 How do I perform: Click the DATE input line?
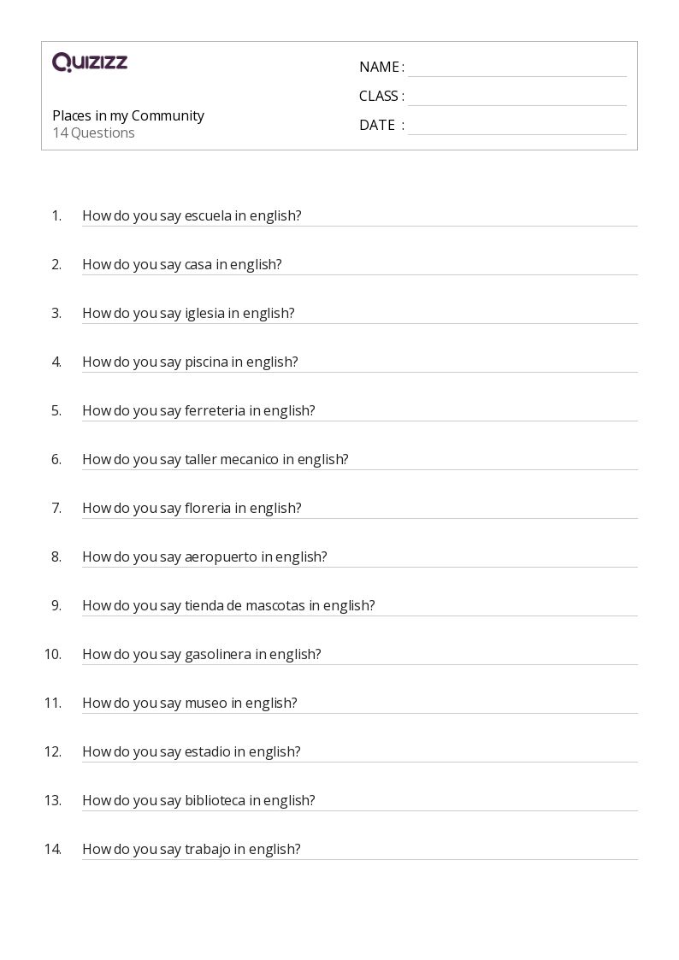click(517, 127)
